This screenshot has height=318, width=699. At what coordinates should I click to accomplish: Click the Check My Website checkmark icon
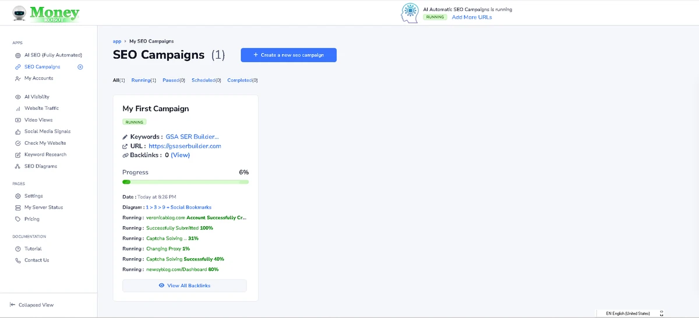pyautogui.click(x=18, y=143)
